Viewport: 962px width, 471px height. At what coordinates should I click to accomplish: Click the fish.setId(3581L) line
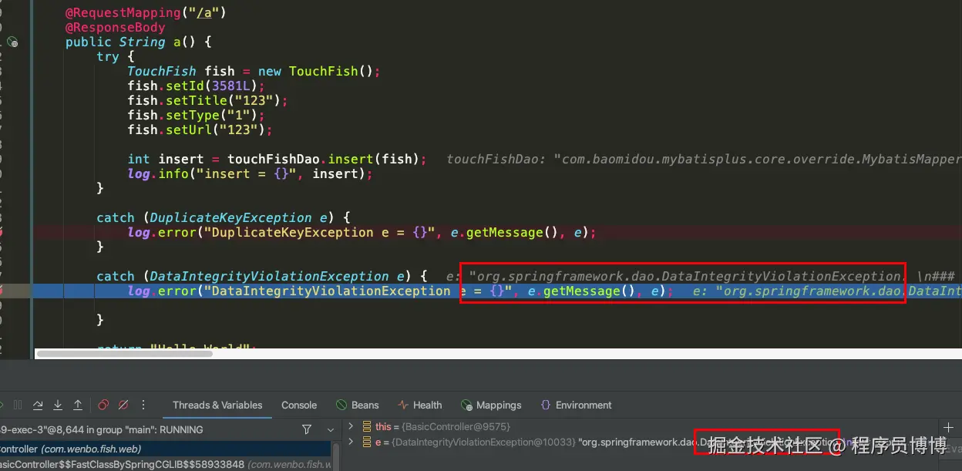(x=197, y=86)
